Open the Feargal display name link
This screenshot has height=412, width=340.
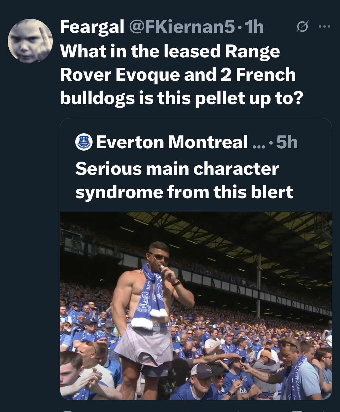[x=92, y=27]
